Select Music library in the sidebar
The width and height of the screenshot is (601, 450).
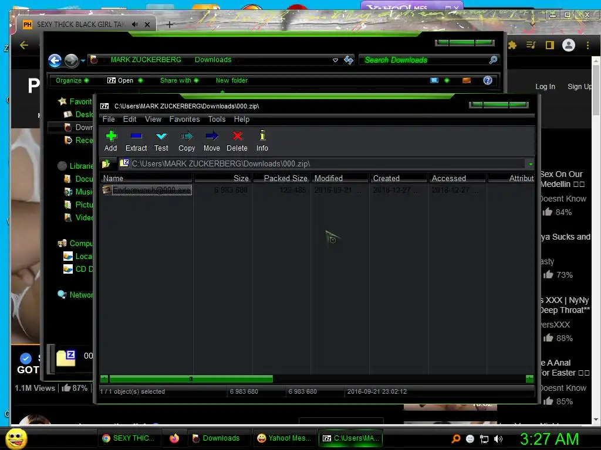click(79, 192)
